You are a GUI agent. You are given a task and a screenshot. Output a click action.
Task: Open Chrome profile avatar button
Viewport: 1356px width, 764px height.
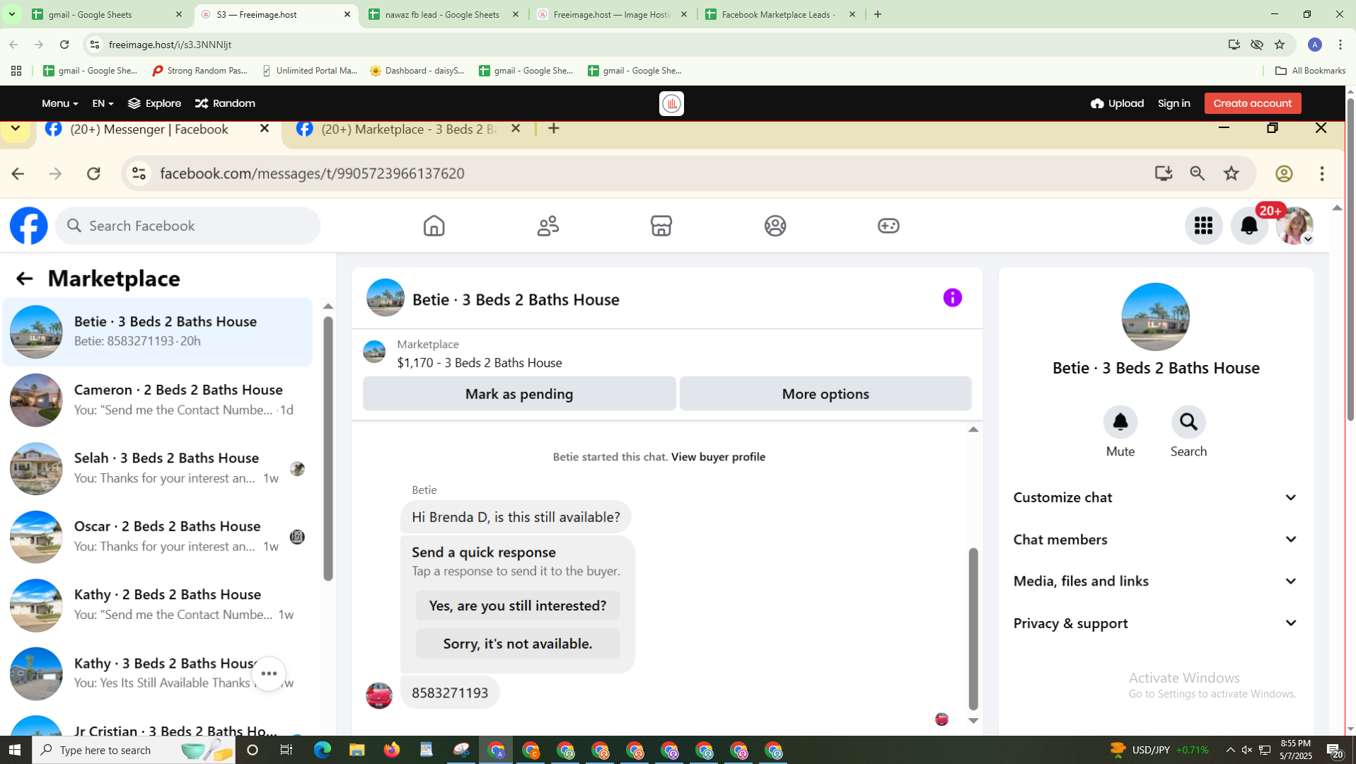pyautogui.click(x=1315, y=45)
